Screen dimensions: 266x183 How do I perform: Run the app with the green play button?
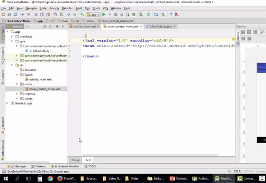(x=104, y=15)
